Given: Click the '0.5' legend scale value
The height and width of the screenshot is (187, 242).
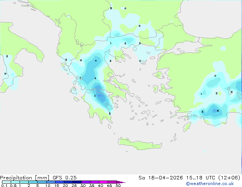Looking at the screenshot, I should click(13, 185).
